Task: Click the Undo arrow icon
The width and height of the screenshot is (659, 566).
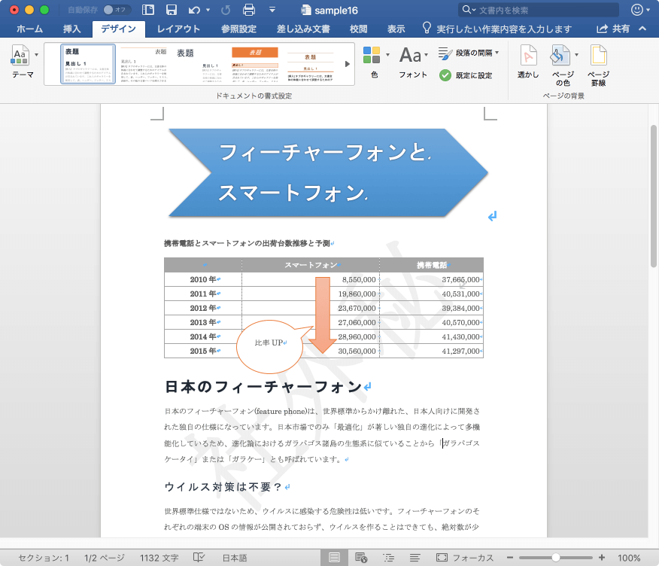Action: (194, 10)
